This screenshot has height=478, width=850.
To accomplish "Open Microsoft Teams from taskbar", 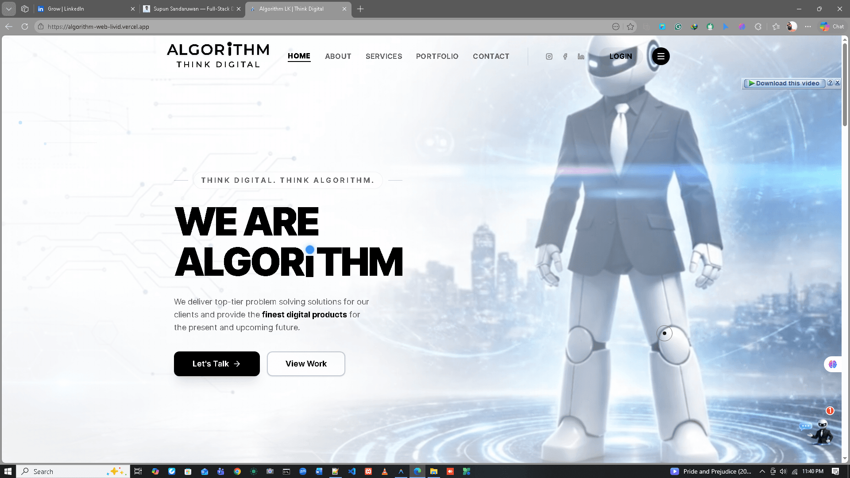I will 221,471.
